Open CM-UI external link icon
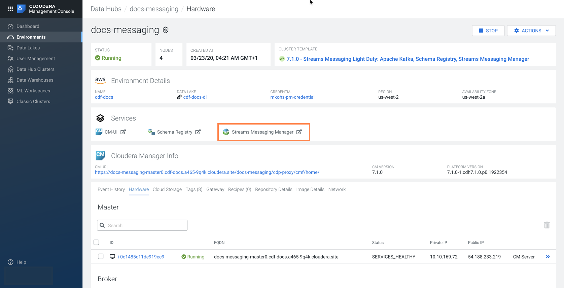This screenshot has width=564, height=288. [x=123, y=132]
